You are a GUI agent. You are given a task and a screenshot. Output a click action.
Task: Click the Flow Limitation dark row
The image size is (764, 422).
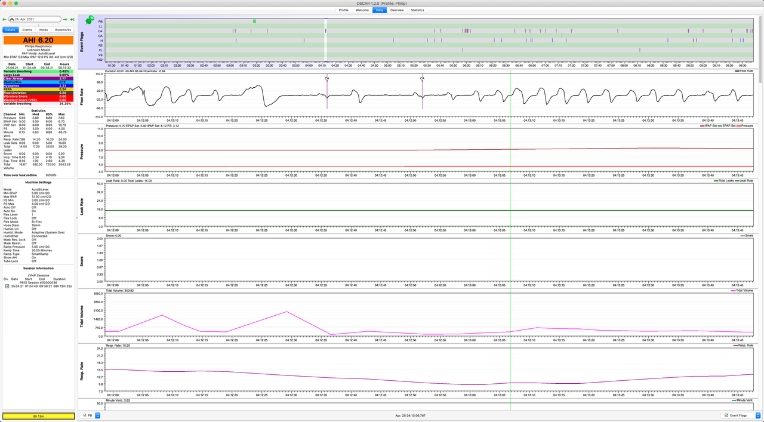click(x=38, y=93)
